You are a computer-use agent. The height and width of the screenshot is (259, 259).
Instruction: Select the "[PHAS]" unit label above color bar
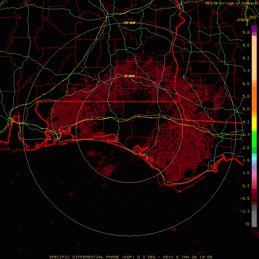(x=243, y=20)
